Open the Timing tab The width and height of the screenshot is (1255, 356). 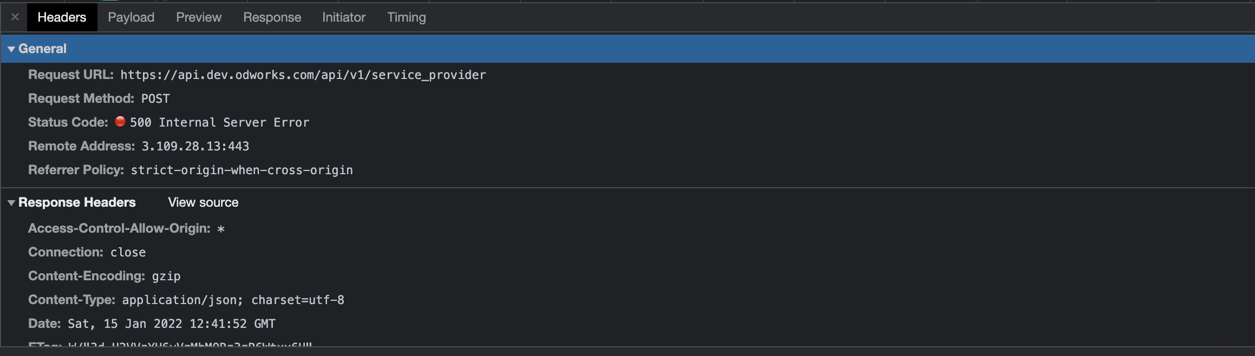406,17
